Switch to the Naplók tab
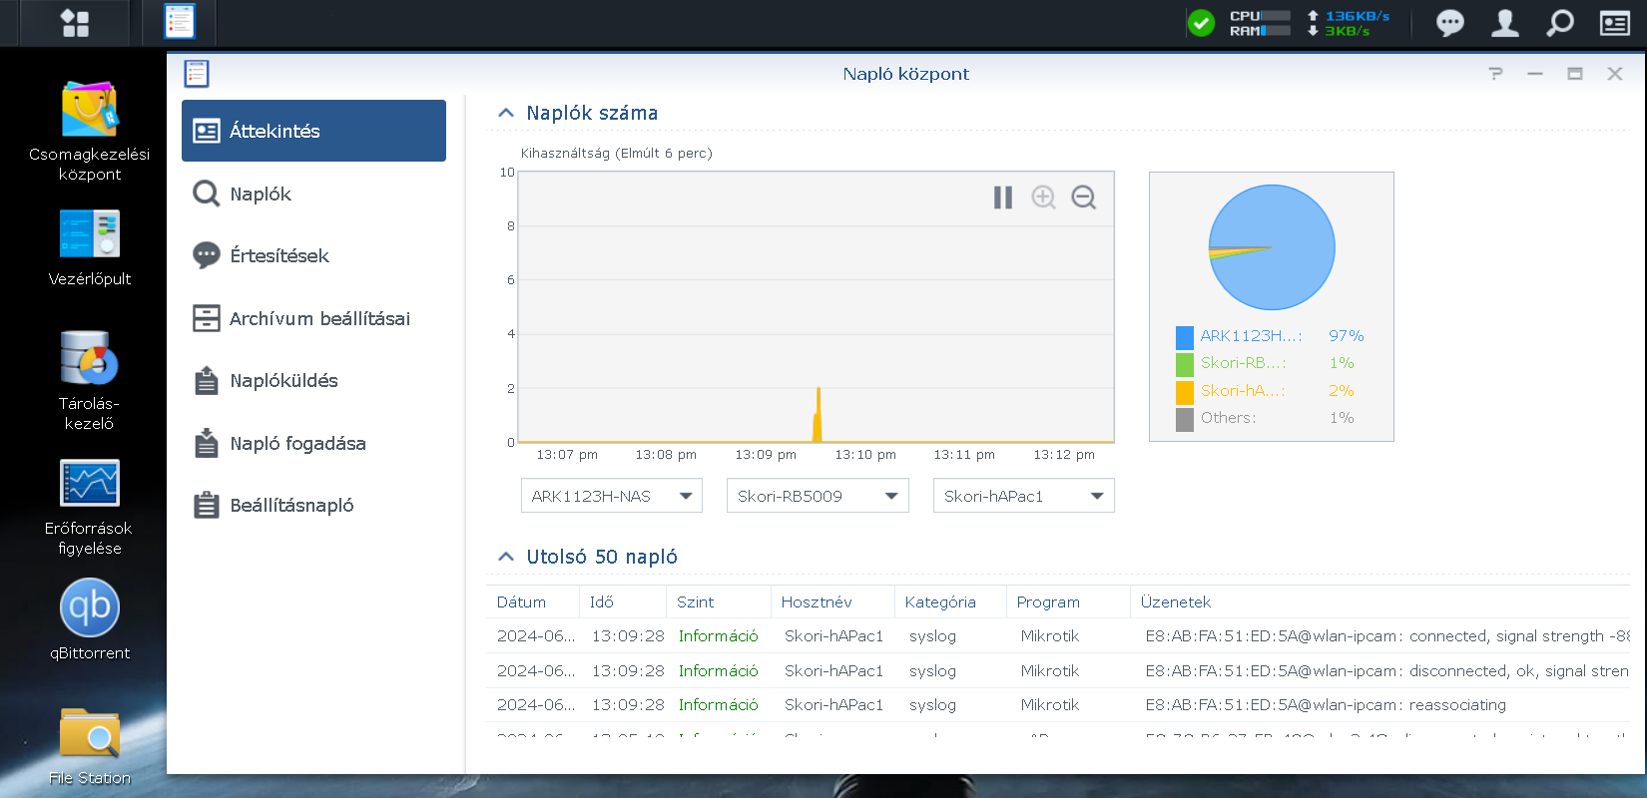 pyautogui.click(x=261, y=194)
